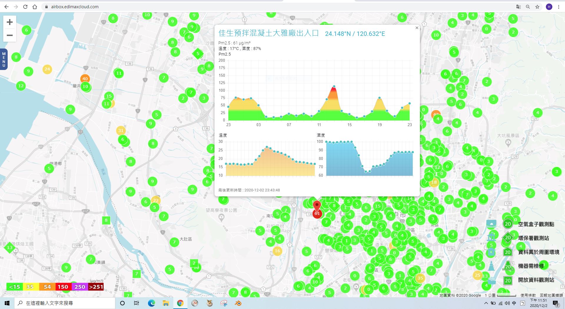Click the PM2.5 chart peak data point

click(x=334, y=86)
